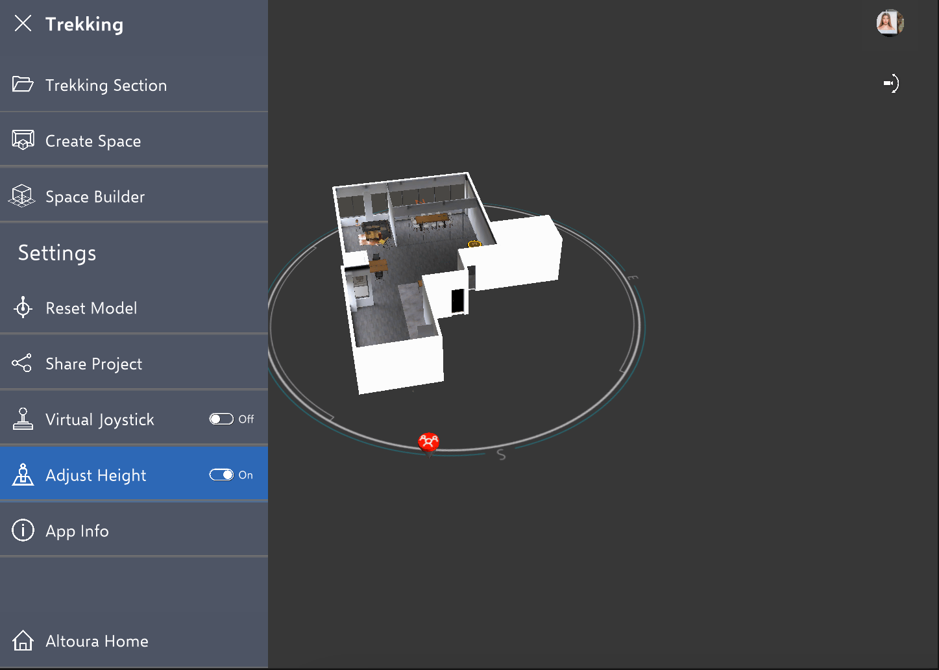The height and width of the screenshot is (670, 939).
Task: Select Create Space menu item
Action: (134, 141)
